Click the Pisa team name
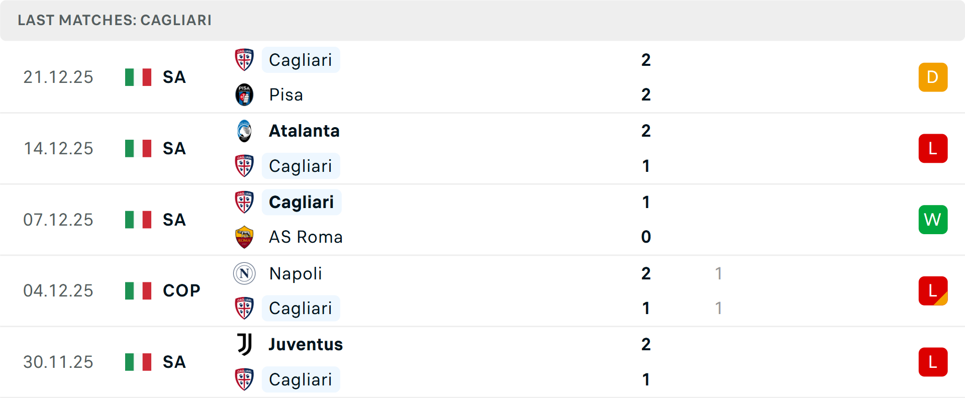Screen dimensions: 965x398 tap(286, 94)
